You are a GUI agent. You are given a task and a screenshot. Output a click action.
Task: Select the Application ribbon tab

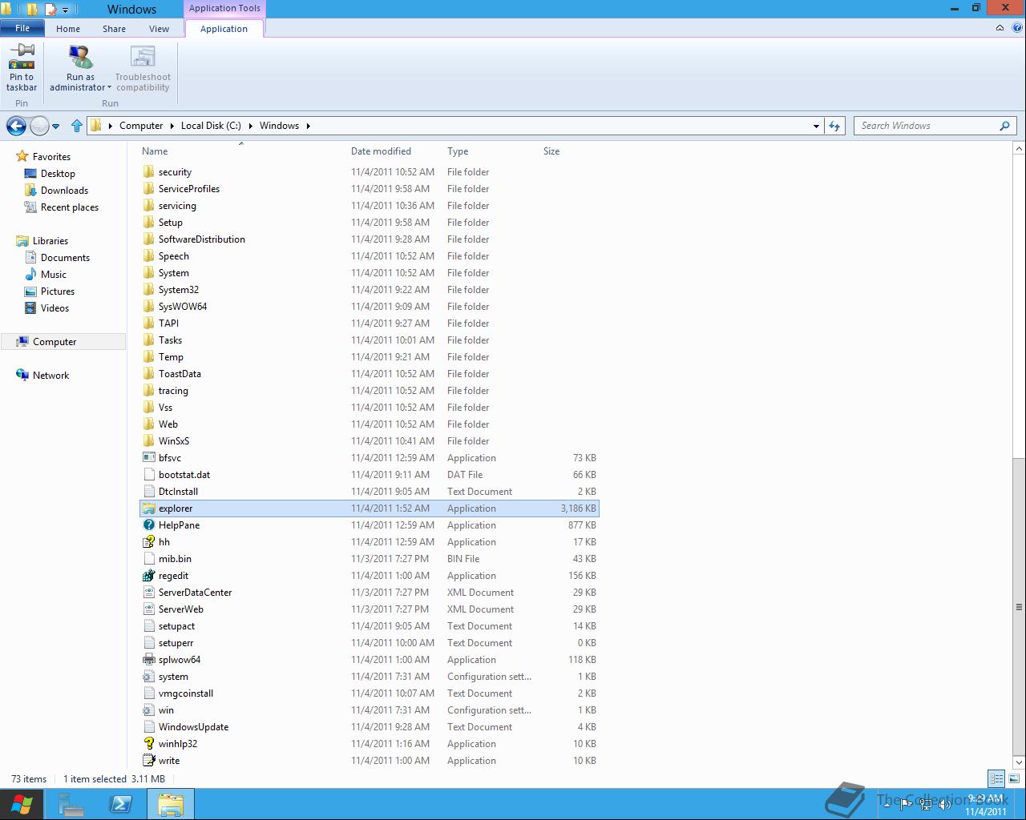[224, 29]
